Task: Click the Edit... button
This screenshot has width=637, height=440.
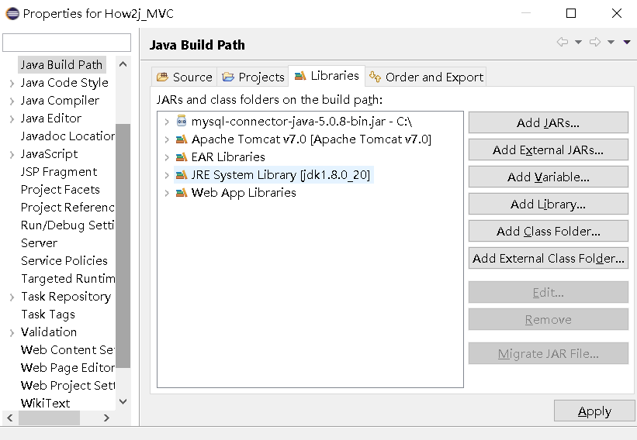Action: [548, 292]
